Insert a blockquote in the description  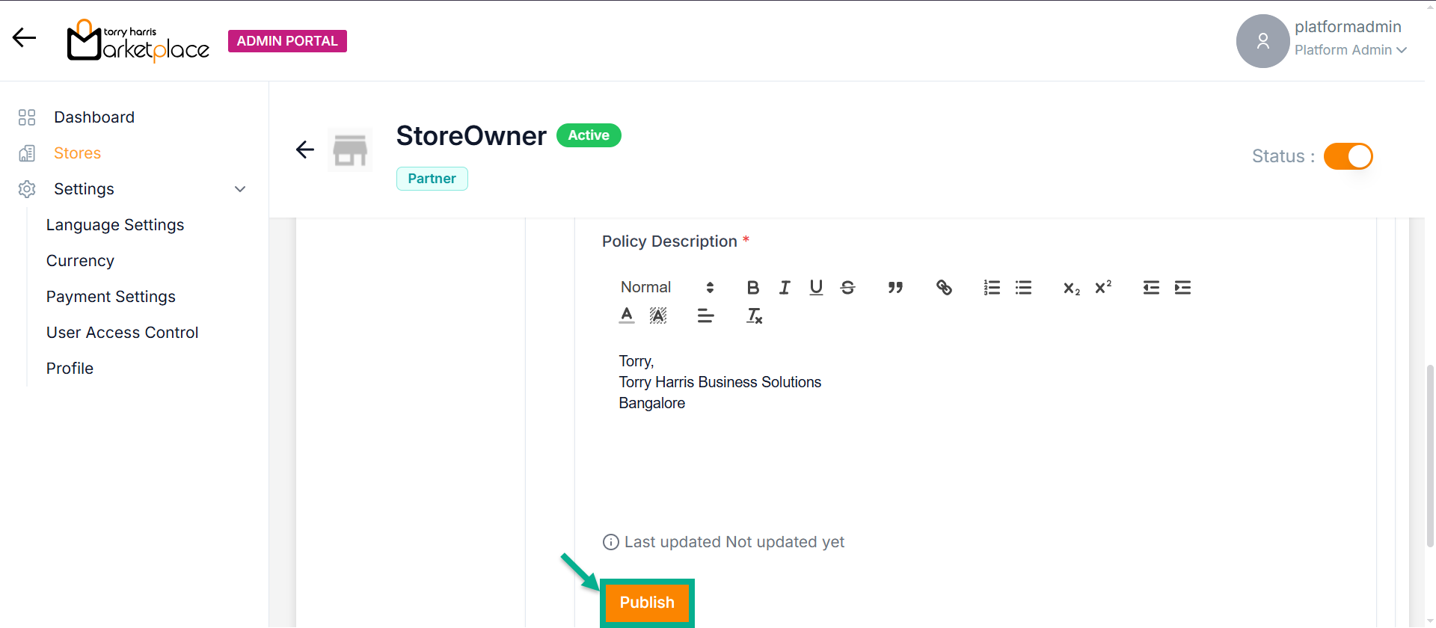[895, 288]
